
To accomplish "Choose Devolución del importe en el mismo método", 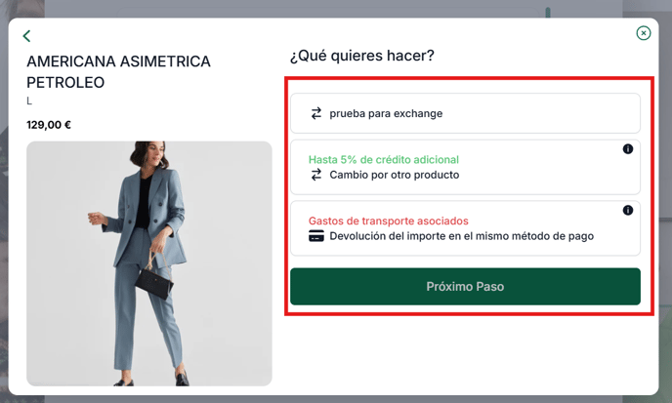I will pyautogui.click(x=466, y=228).
